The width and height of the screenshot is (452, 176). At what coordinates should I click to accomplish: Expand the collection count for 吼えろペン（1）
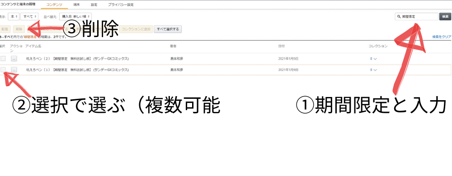pyautogui.click(x=373, y=69)
